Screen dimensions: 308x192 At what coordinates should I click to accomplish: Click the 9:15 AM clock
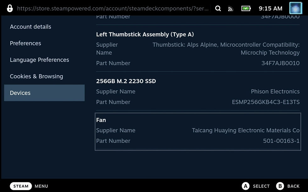tap(271, 8)
